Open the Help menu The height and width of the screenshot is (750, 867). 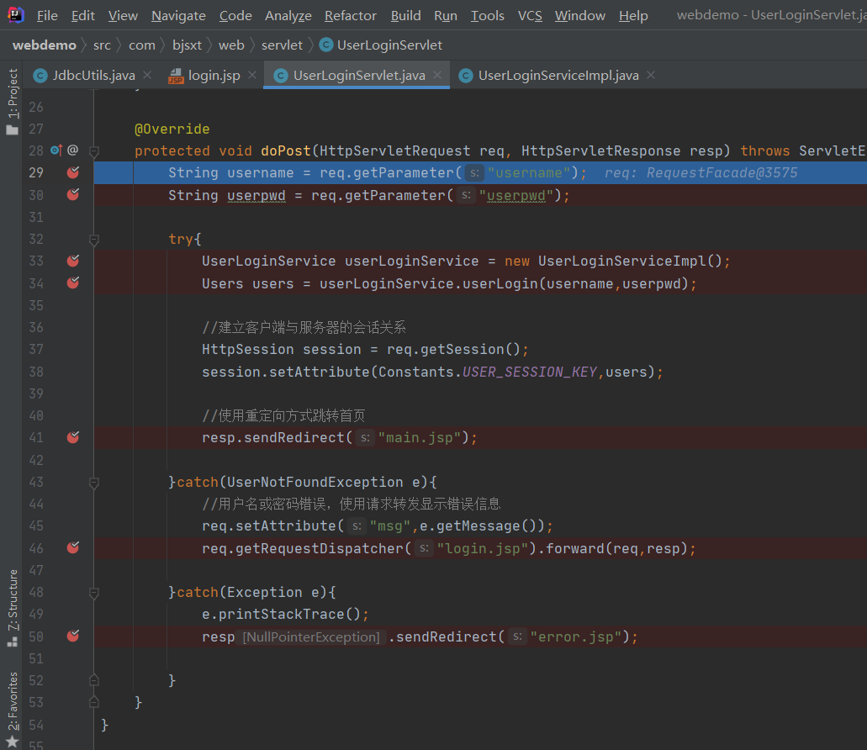click(x=633, y=15)
